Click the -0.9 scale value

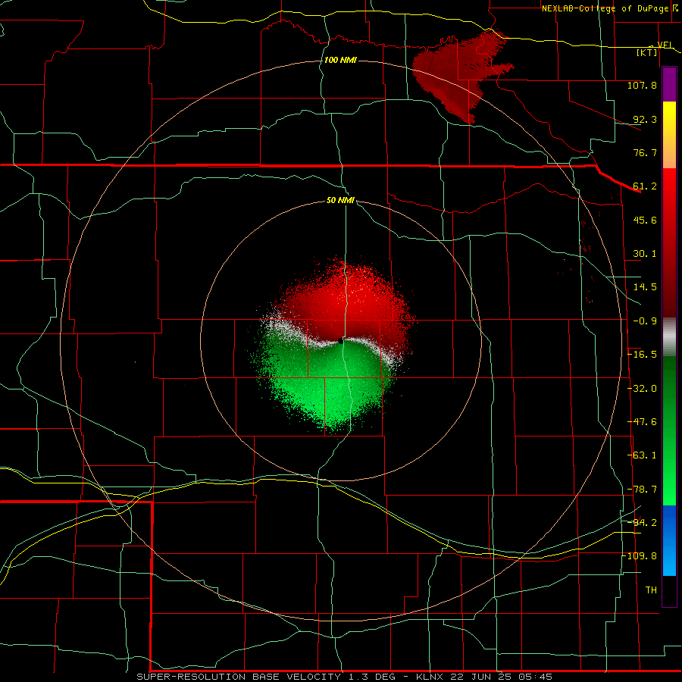pos(645,321)
